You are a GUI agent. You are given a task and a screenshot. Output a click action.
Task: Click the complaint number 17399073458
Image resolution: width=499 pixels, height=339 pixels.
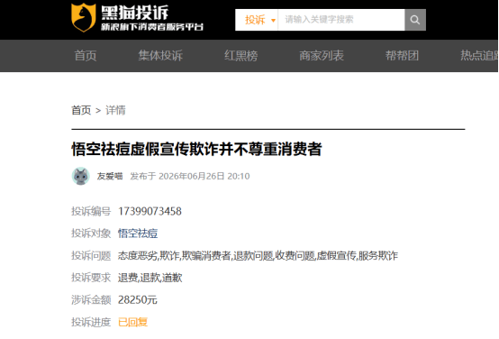point(150,211)
